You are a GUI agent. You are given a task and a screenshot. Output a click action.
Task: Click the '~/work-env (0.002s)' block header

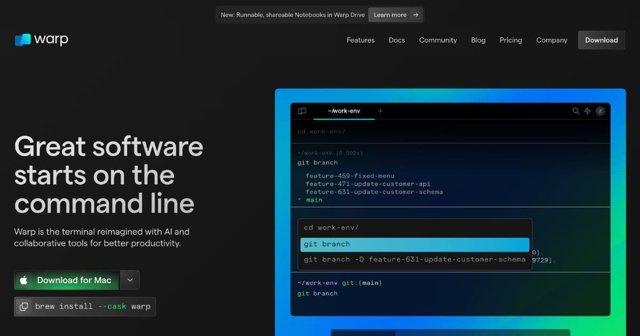coord(330,153)
